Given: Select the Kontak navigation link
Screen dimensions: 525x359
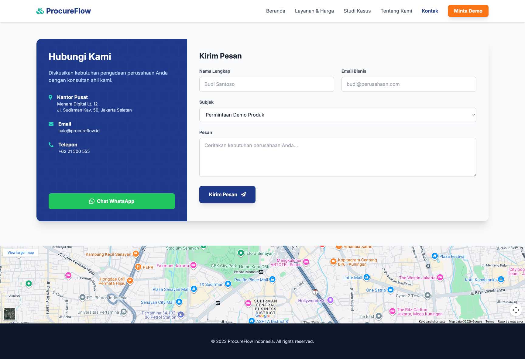Looking at the screenshot, I should tap(430, 11).
